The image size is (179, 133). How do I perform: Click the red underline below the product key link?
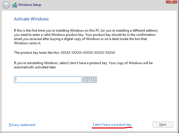(112, 128)
